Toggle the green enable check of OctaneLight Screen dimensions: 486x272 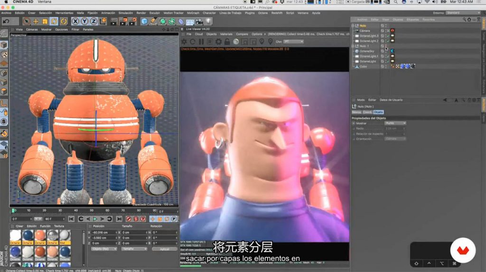[x=388, y=61]
